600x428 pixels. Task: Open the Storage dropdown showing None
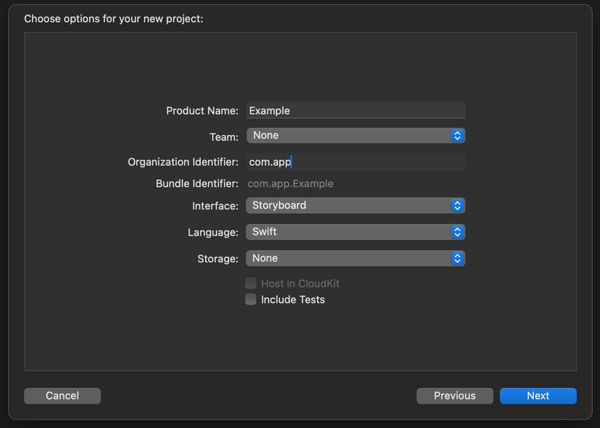[x=356, y=258]
